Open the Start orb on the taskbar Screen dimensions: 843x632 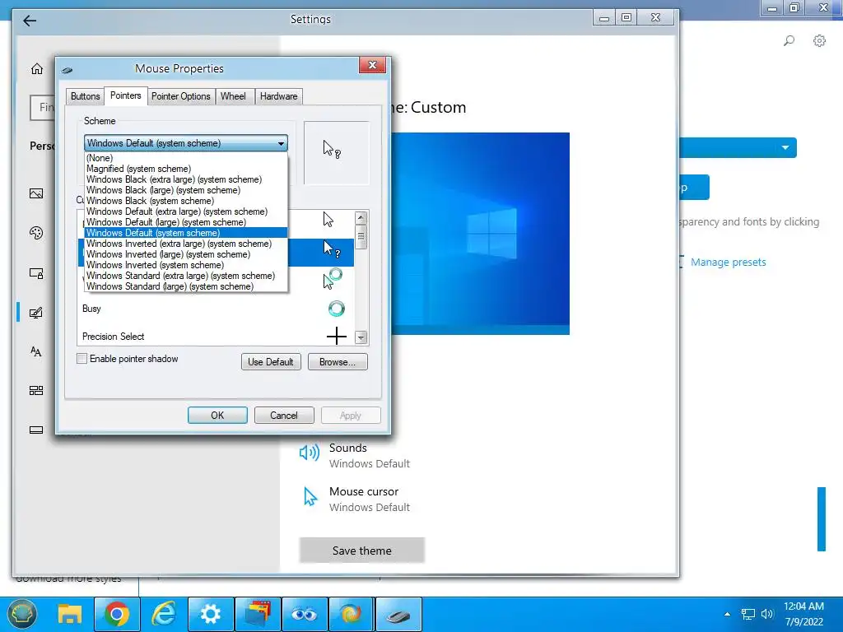[22, 614]
